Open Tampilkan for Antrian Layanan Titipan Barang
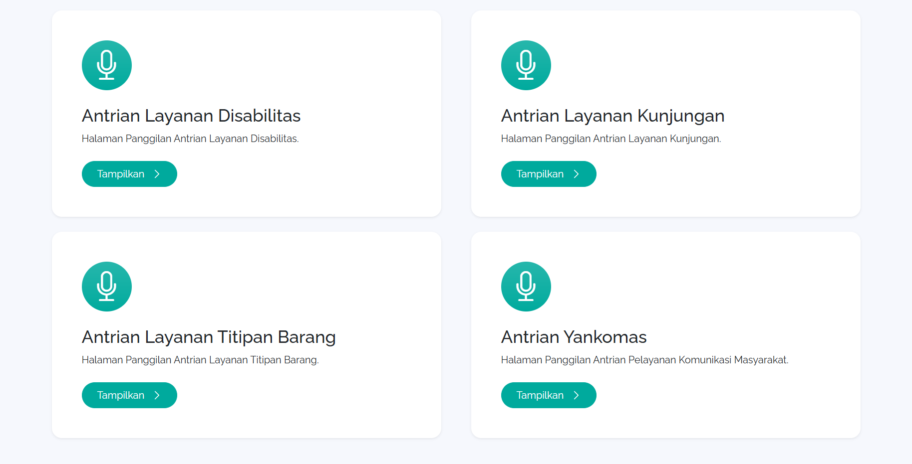The height and width of the screenshot is (464, 912). coord(129,395)
